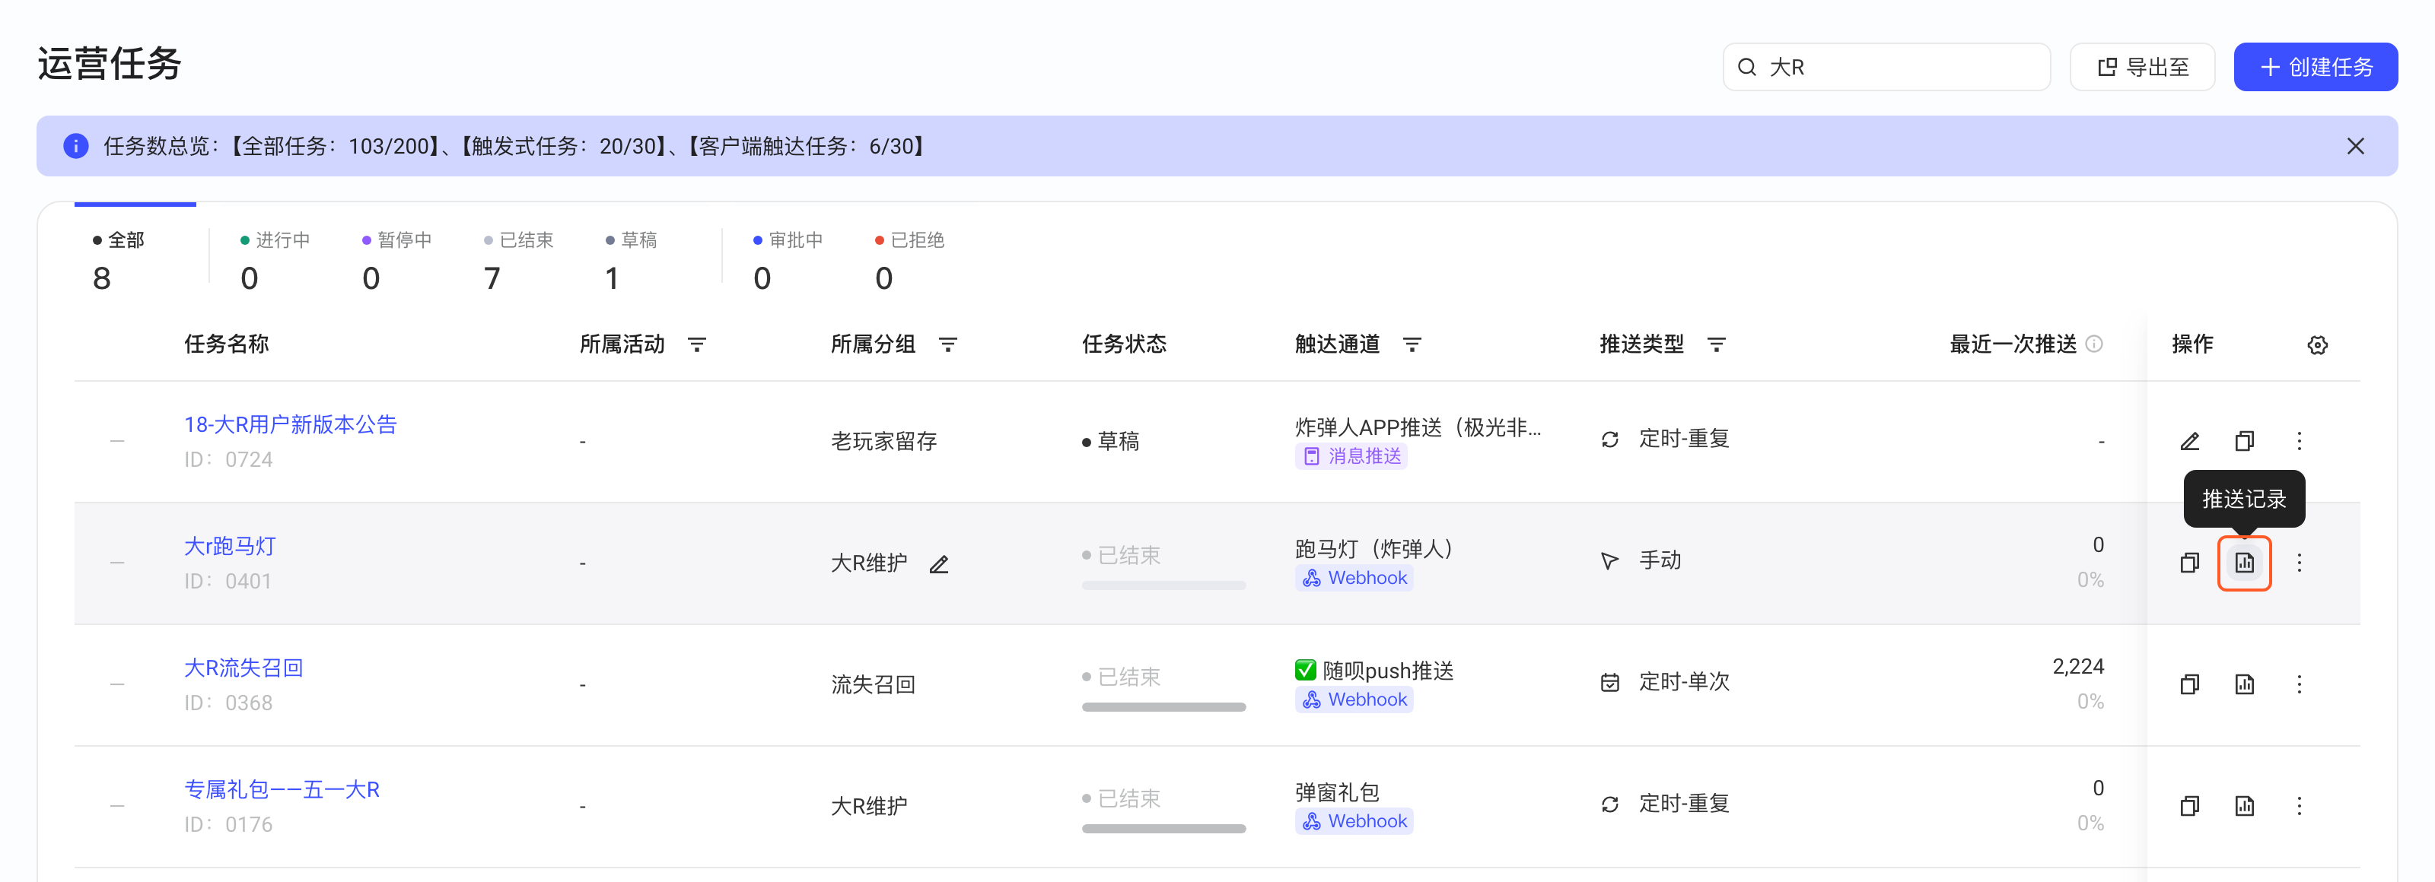The height and width of the screenshot is (882, 2435).
Task: Open more actions for 大R流失召回
Action: coord(2299,684)
